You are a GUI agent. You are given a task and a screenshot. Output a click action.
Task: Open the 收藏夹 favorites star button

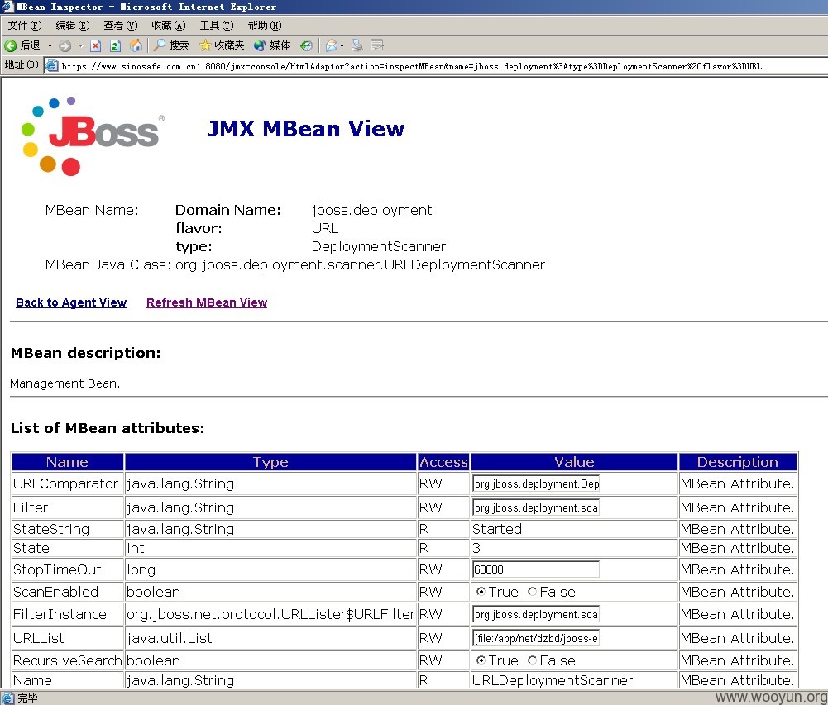tap(222, 46)
